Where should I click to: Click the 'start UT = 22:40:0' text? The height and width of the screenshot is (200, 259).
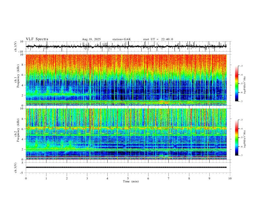tap(158, 39)
